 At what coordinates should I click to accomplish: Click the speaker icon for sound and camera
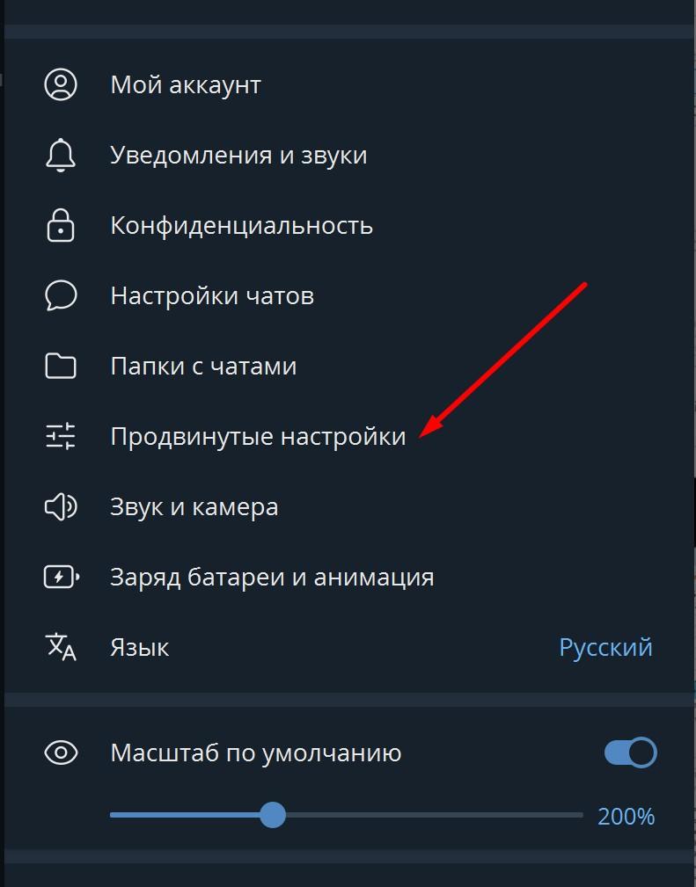[61, 506]
